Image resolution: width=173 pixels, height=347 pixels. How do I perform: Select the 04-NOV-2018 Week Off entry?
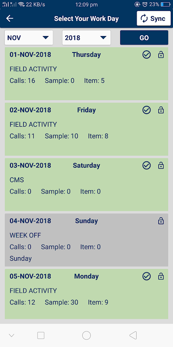click(x=86, y=240)
